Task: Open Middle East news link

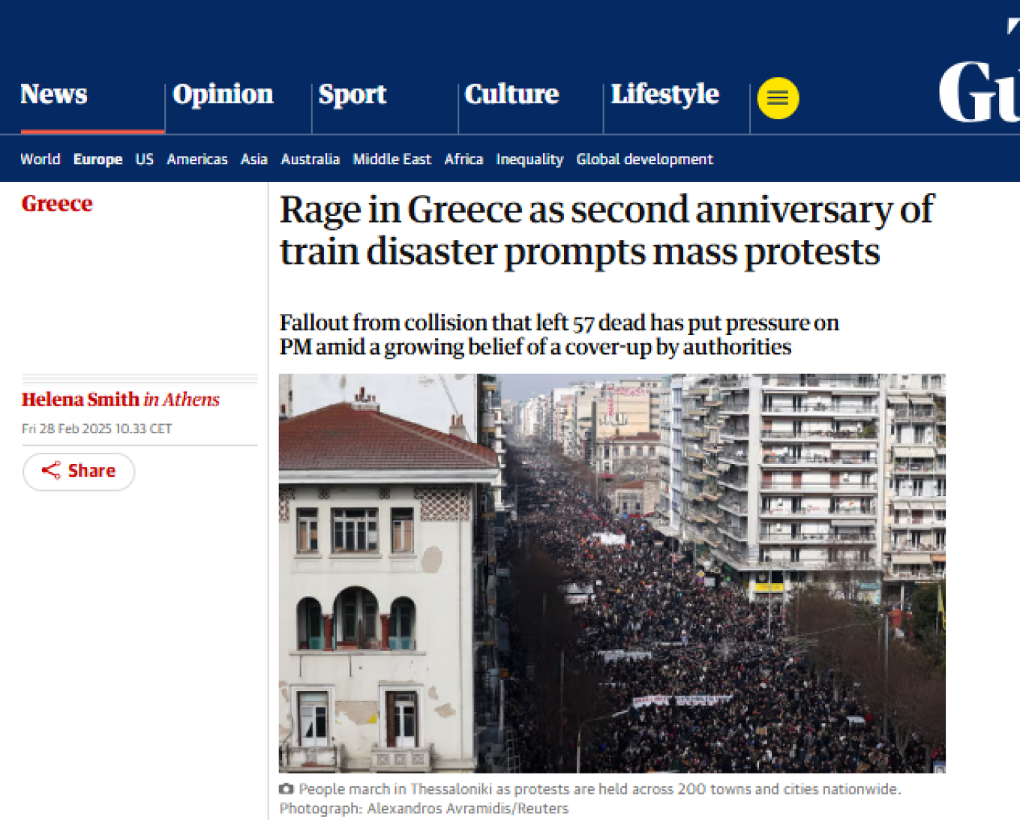Action: click(x=392, y=159)
